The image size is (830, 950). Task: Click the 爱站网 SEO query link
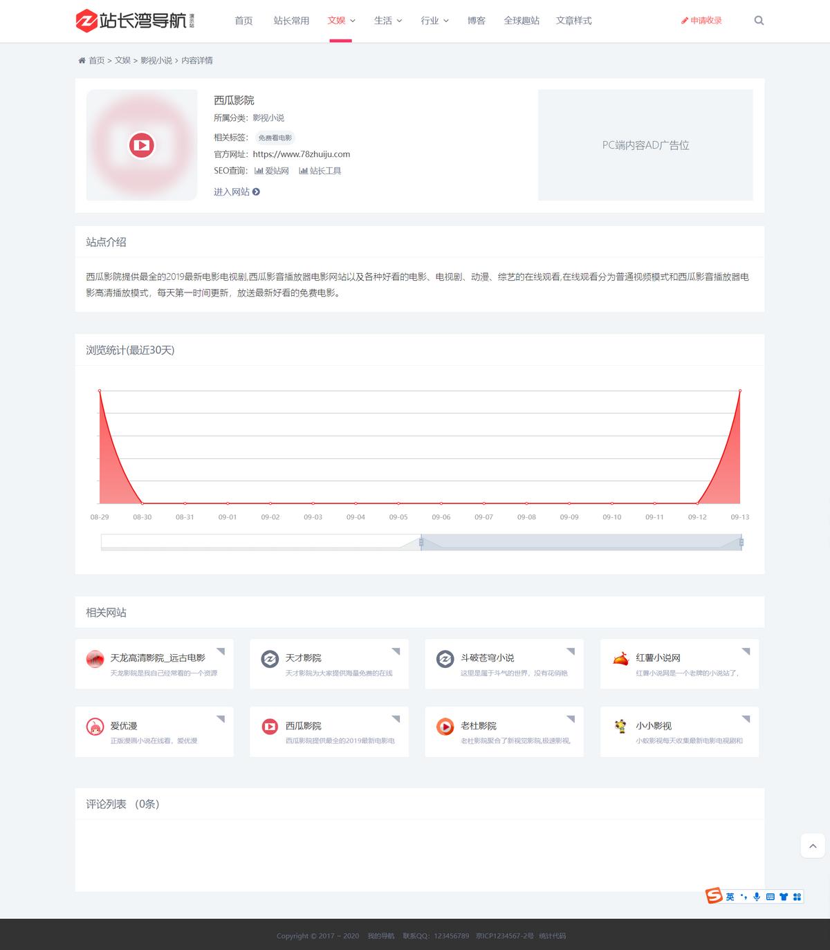tap(272, 171)
